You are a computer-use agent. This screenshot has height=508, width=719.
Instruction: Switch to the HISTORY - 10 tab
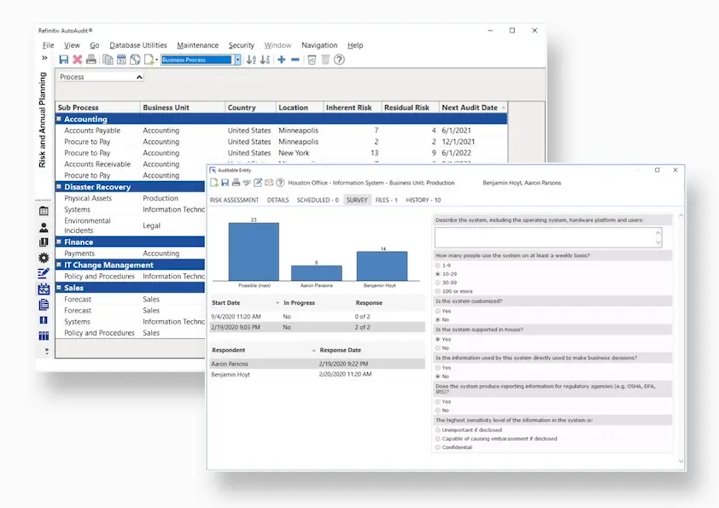[424, 200]
